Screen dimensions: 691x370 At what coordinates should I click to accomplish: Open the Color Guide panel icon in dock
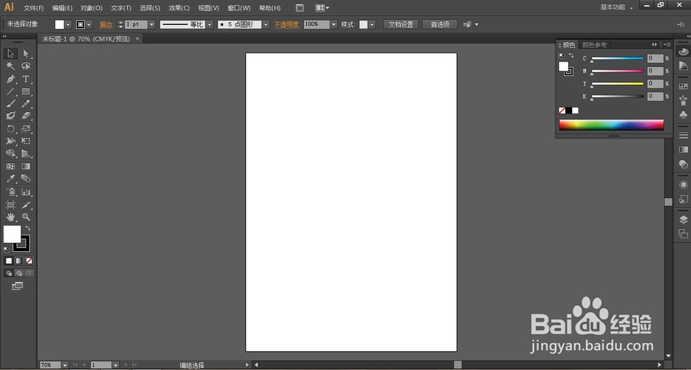683,66
